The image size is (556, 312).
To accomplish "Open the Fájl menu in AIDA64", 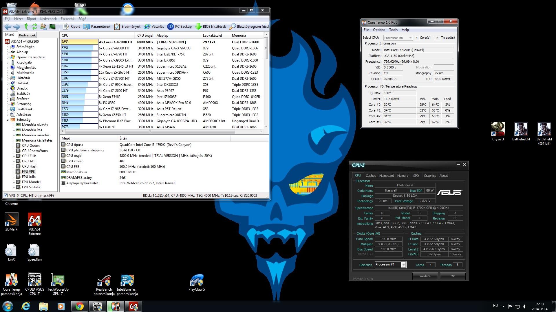I will [x=7, y=19].
